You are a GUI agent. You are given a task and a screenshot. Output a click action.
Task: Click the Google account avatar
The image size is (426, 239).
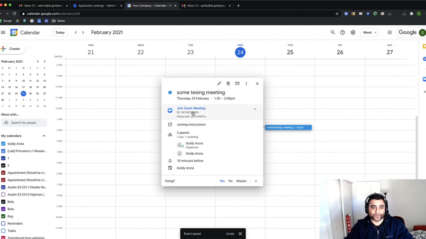[x=422, y=33]
